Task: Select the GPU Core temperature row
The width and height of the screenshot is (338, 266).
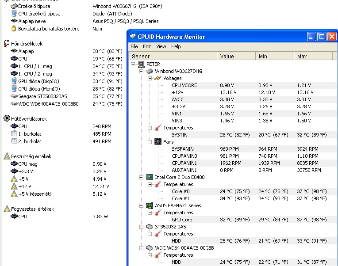Action: 253,220
